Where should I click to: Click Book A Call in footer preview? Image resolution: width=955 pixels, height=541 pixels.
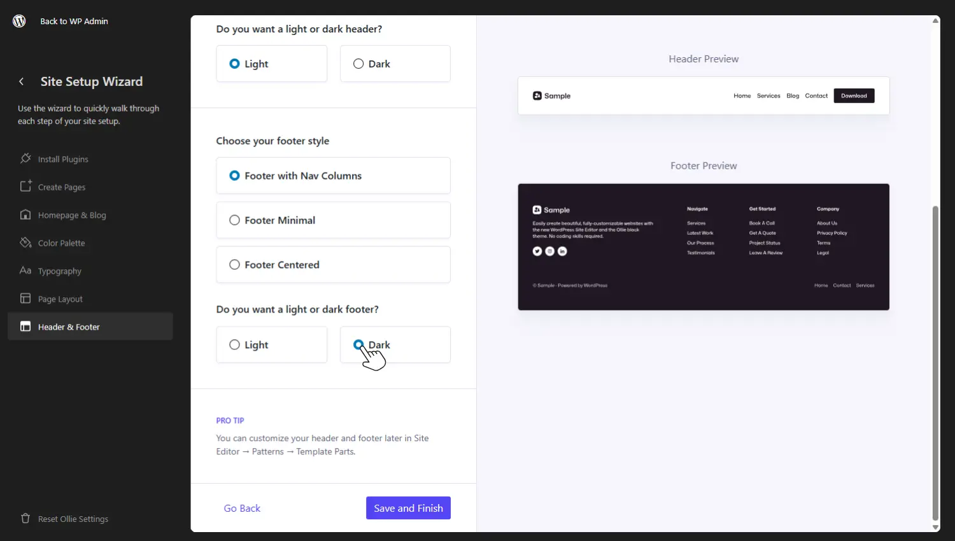pyautogui.click(x=762, y=223)
